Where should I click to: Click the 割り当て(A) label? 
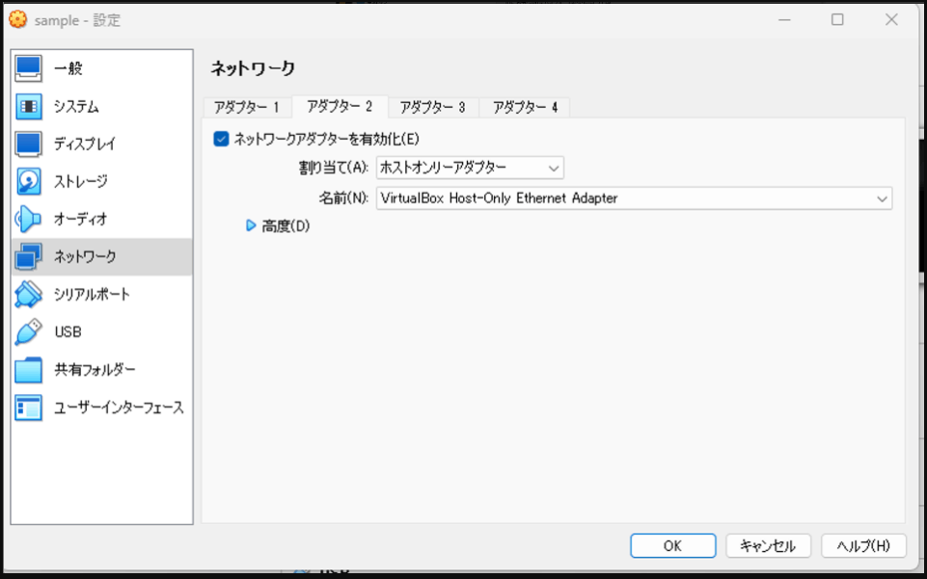point(334,168)
